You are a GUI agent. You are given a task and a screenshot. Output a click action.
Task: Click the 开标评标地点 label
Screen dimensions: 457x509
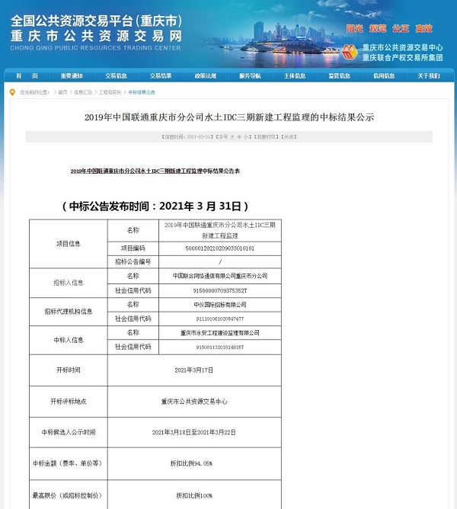(x=68, y=402)
